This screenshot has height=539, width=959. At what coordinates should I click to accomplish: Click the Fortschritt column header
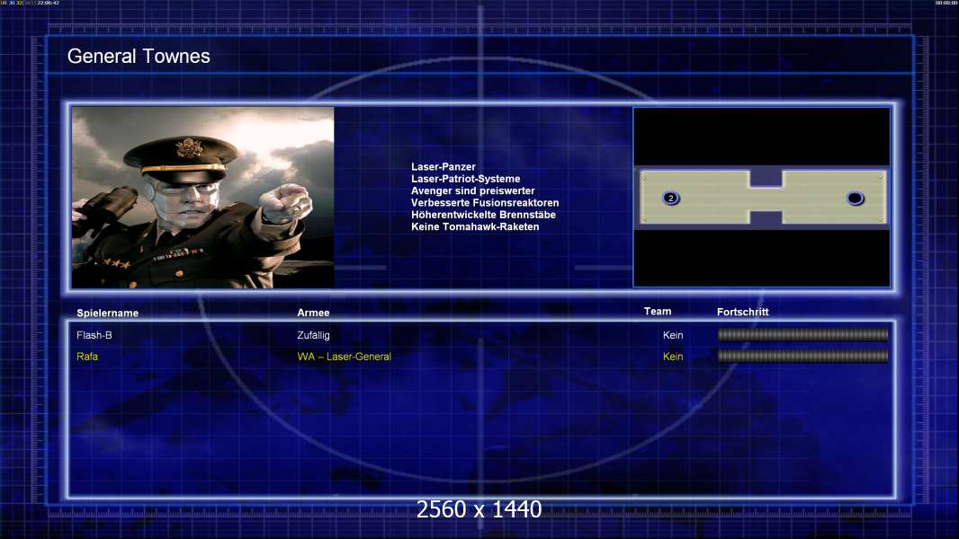point(742,312)
